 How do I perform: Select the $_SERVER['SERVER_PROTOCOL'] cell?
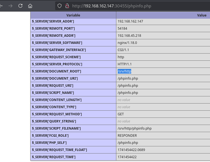pos(73,64)
